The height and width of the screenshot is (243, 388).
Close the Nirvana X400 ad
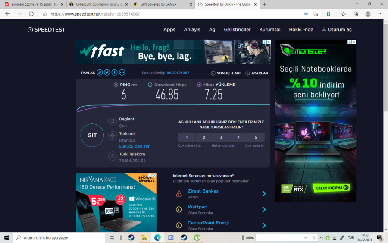pos(154,175)
